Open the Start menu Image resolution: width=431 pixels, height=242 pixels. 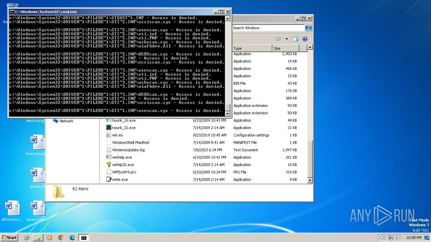click(9, 237)
